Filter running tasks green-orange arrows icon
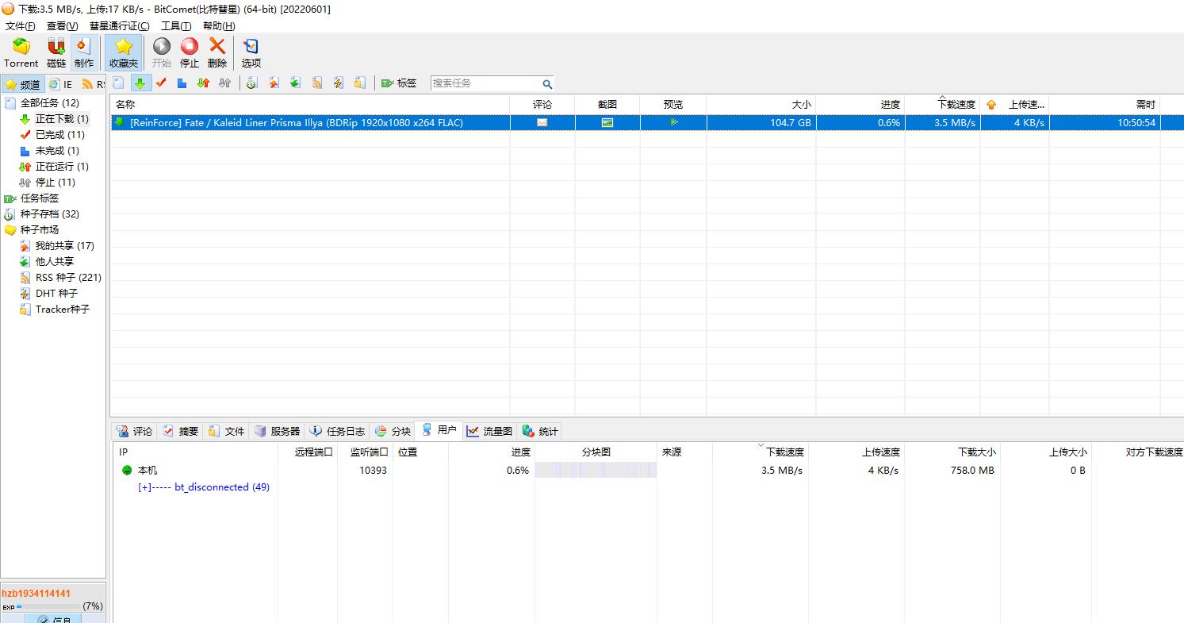This screenshot has width=1184, height=623. point(203,83)
